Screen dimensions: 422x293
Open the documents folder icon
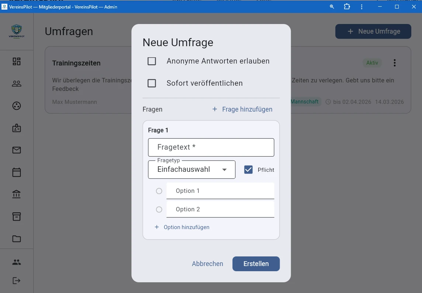tap(16, 239)
